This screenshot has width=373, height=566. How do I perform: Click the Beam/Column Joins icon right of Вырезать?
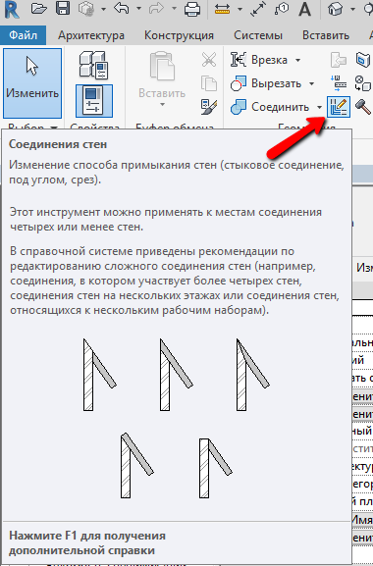click(339, 83)
